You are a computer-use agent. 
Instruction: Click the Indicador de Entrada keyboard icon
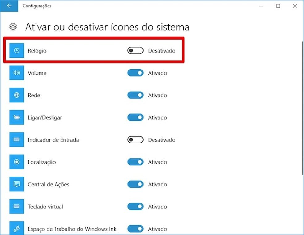pyautogui.click(x=17, y=139)
